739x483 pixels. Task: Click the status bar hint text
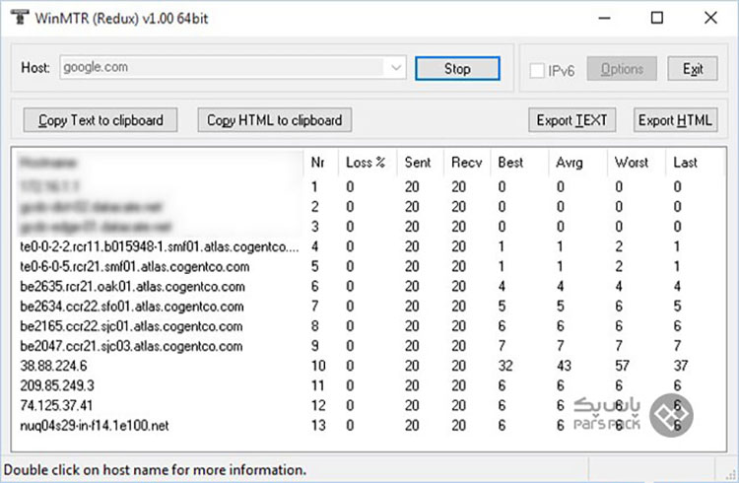[155, 470]
